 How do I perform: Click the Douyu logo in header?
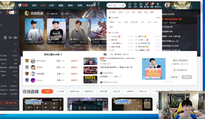(23, 5)
